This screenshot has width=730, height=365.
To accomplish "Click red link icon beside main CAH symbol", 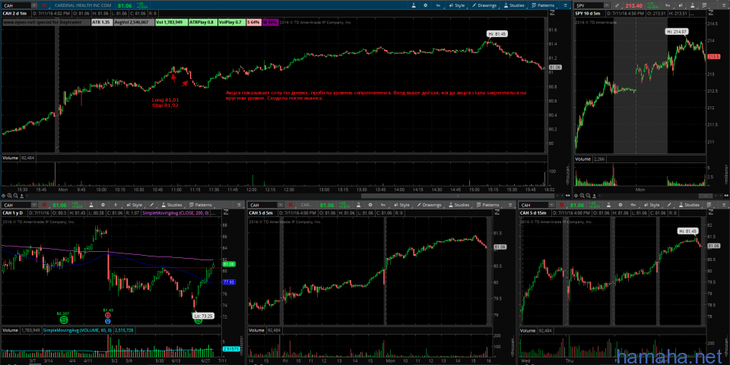I will coord(44,5).
